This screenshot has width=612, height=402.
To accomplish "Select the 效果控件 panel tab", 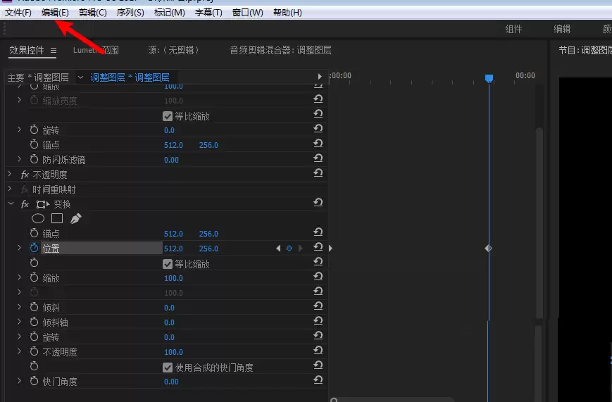I will (27, 50).
